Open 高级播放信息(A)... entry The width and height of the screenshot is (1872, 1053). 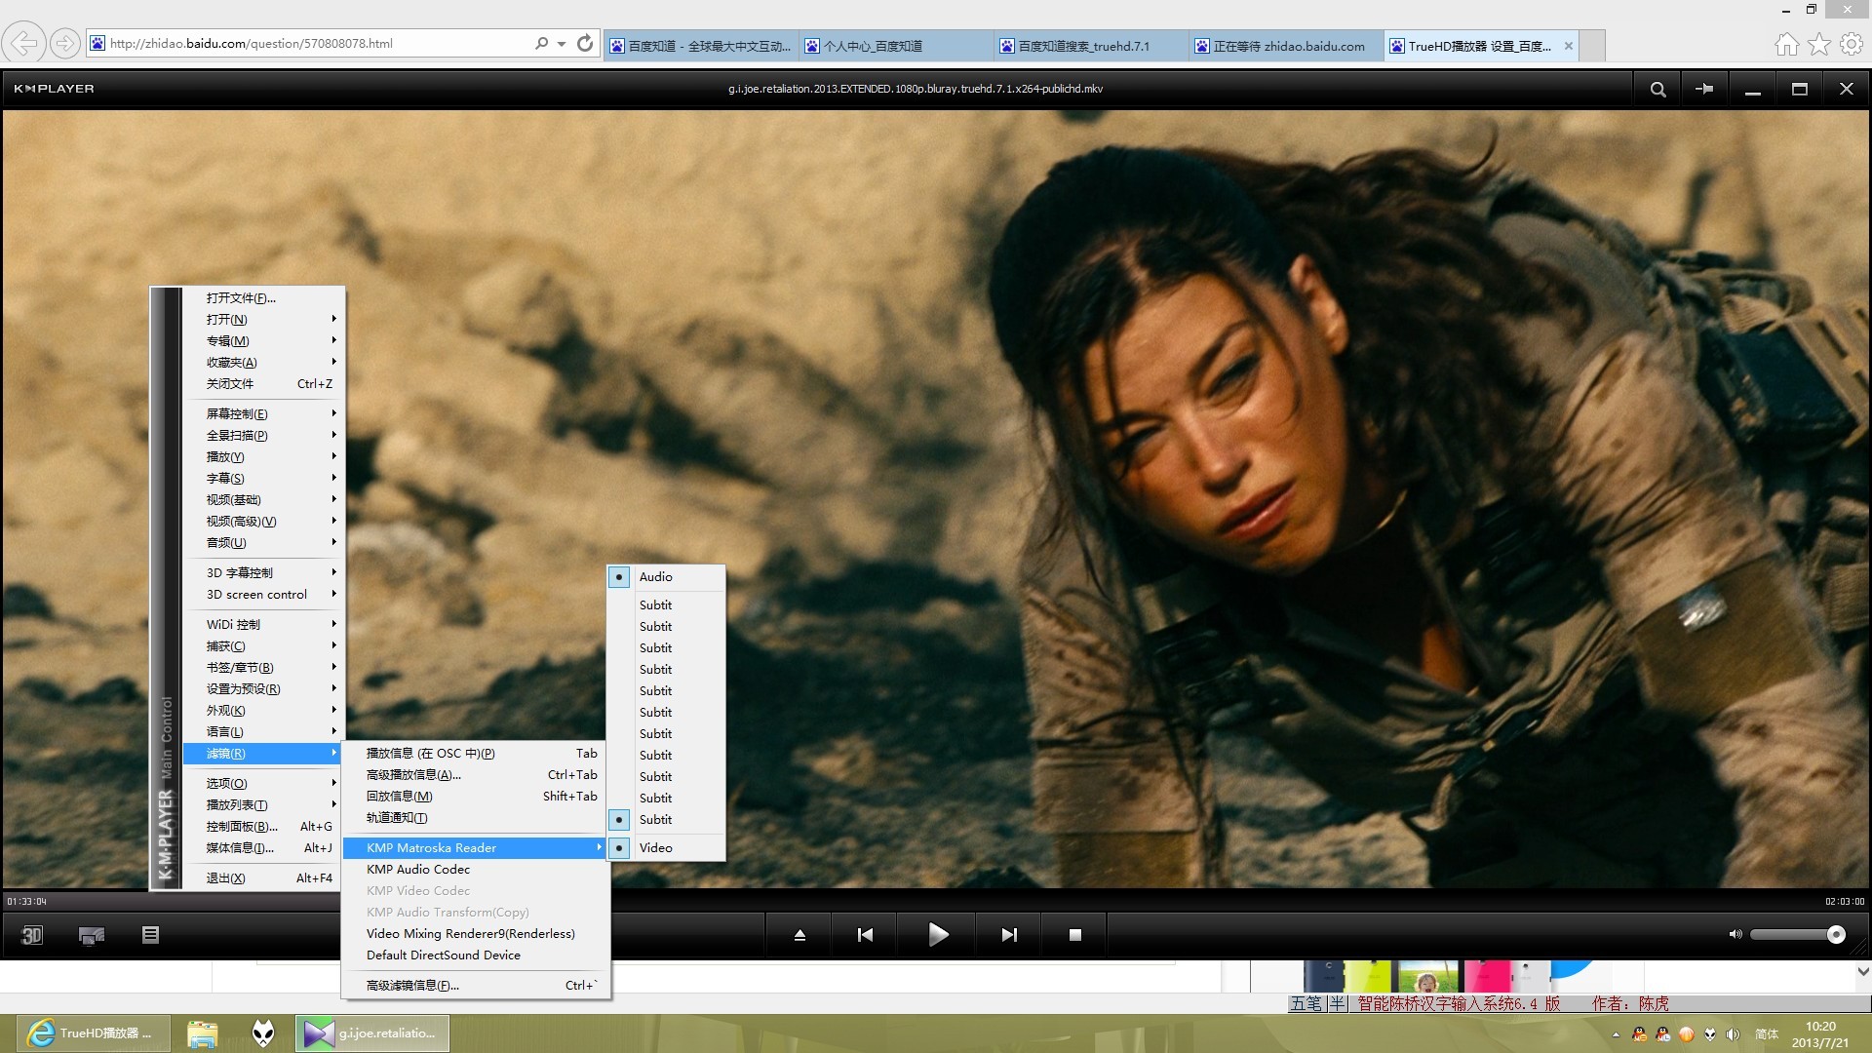tap(476, 775)
